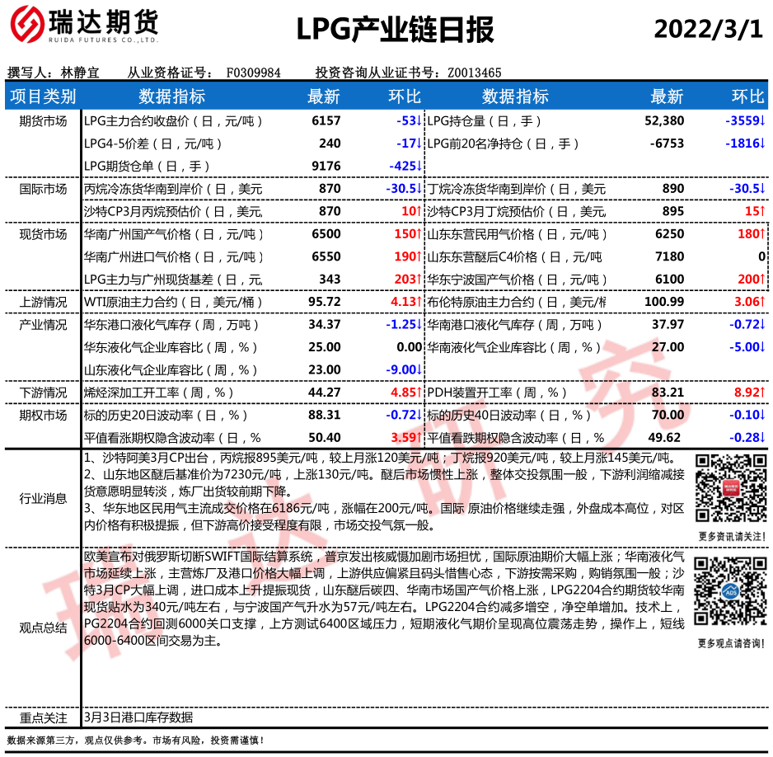The image size is (773, 757).
Task: Click the down arrow next to -3559
Action: tap(762, 120)
